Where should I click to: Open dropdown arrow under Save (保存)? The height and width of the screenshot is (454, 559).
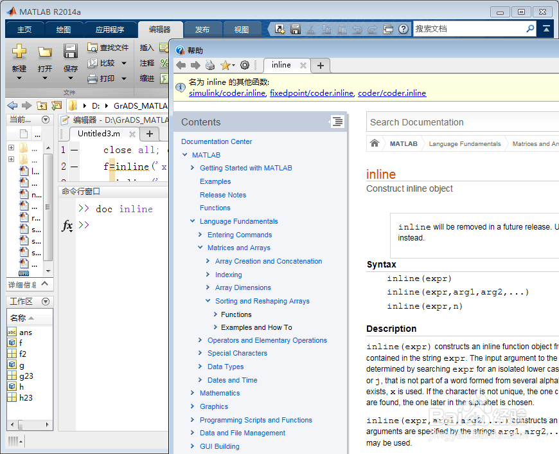click(x=71, y=78)
